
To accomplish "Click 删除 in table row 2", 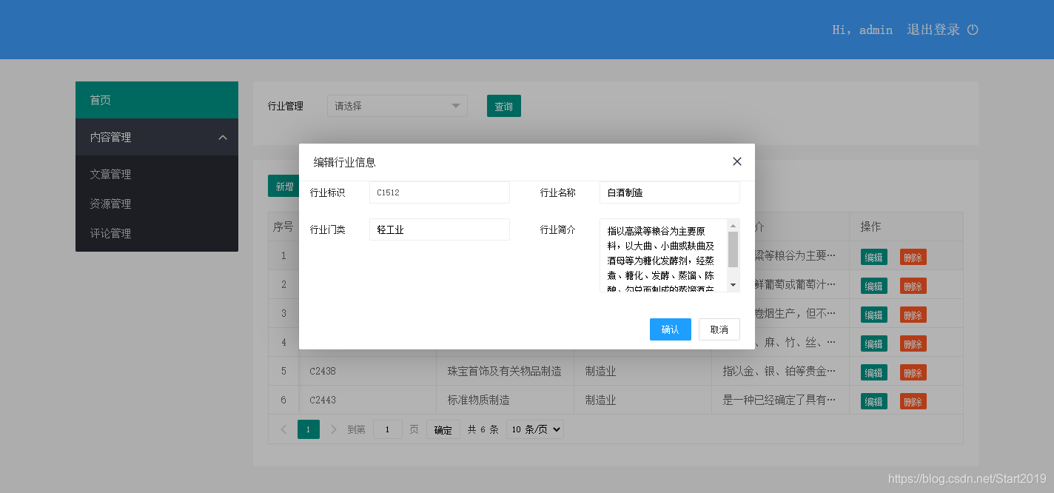I will coord(913,286).
